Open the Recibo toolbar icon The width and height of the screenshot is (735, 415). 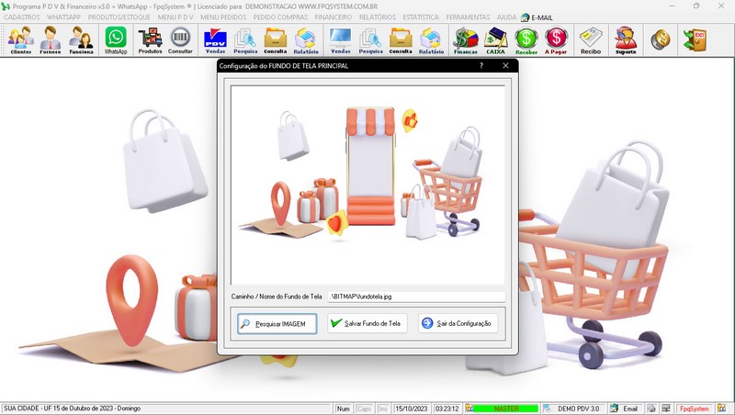click(591, 40)
